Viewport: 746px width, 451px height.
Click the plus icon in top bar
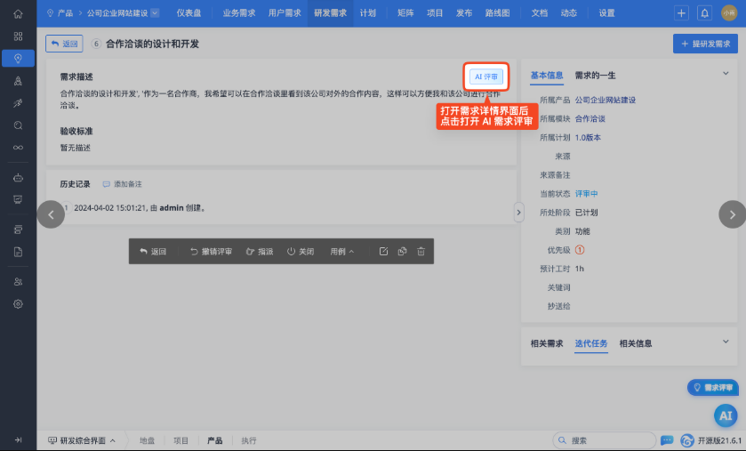coord(681,13)
